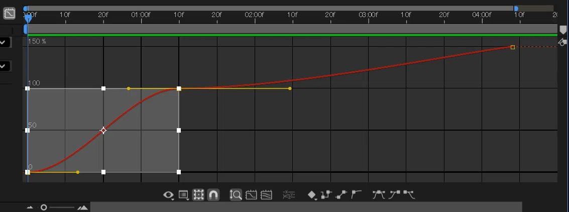Convert selected keyframes to Auto Bezier
The width and height of the screenshot is (569, 212).
[356, 194]
